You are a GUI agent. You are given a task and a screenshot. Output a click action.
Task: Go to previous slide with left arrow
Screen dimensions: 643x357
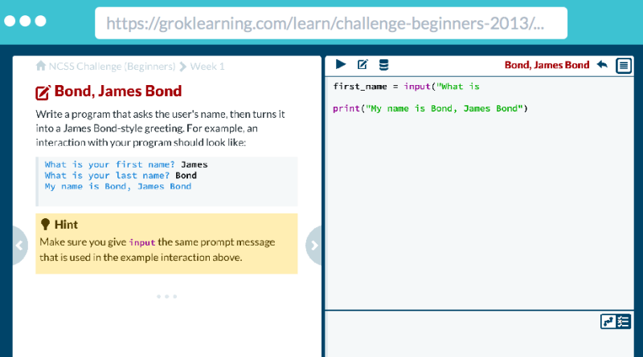19,245
